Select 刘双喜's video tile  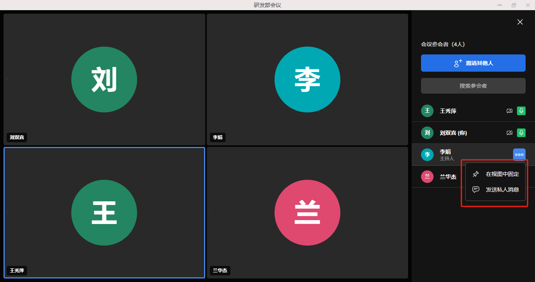(x=104, y=80)
